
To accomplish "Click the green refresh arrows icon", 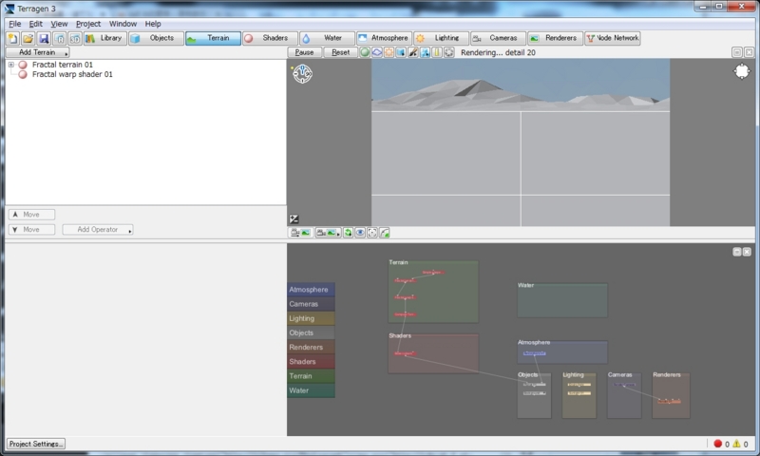I will click(x=348, y=233).
